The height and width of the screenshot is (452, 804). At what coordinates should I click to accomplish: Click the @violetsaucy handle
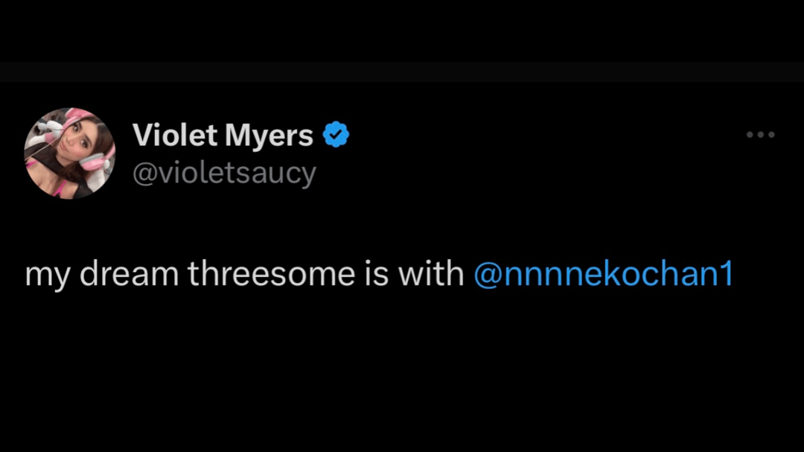coord(224,174)
